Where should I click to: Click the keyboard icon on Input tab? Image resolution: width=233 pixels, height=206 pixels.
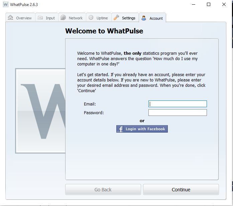click(40, 18)
